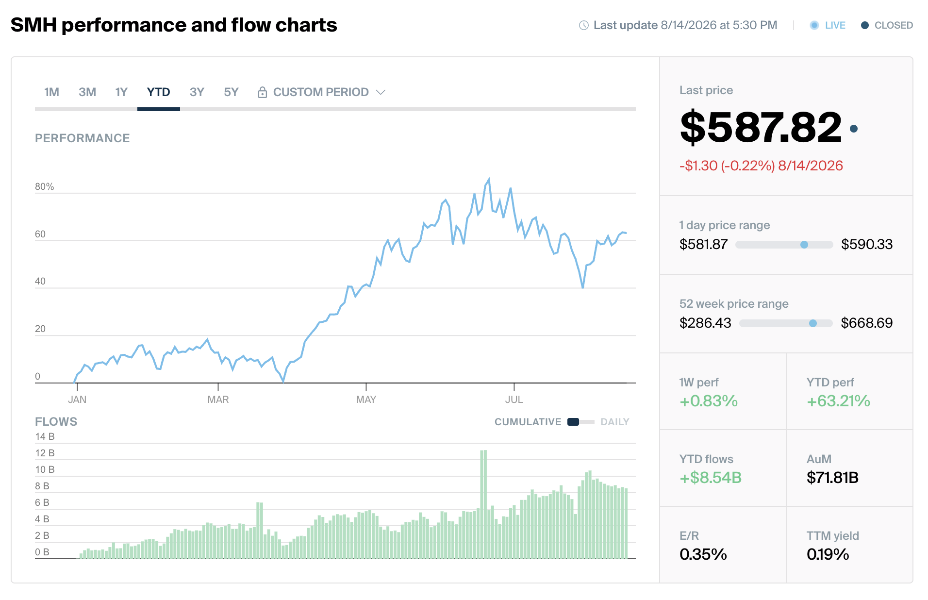Click the last price $587.82
The image size is (928, 600).
tap(761, 128)
